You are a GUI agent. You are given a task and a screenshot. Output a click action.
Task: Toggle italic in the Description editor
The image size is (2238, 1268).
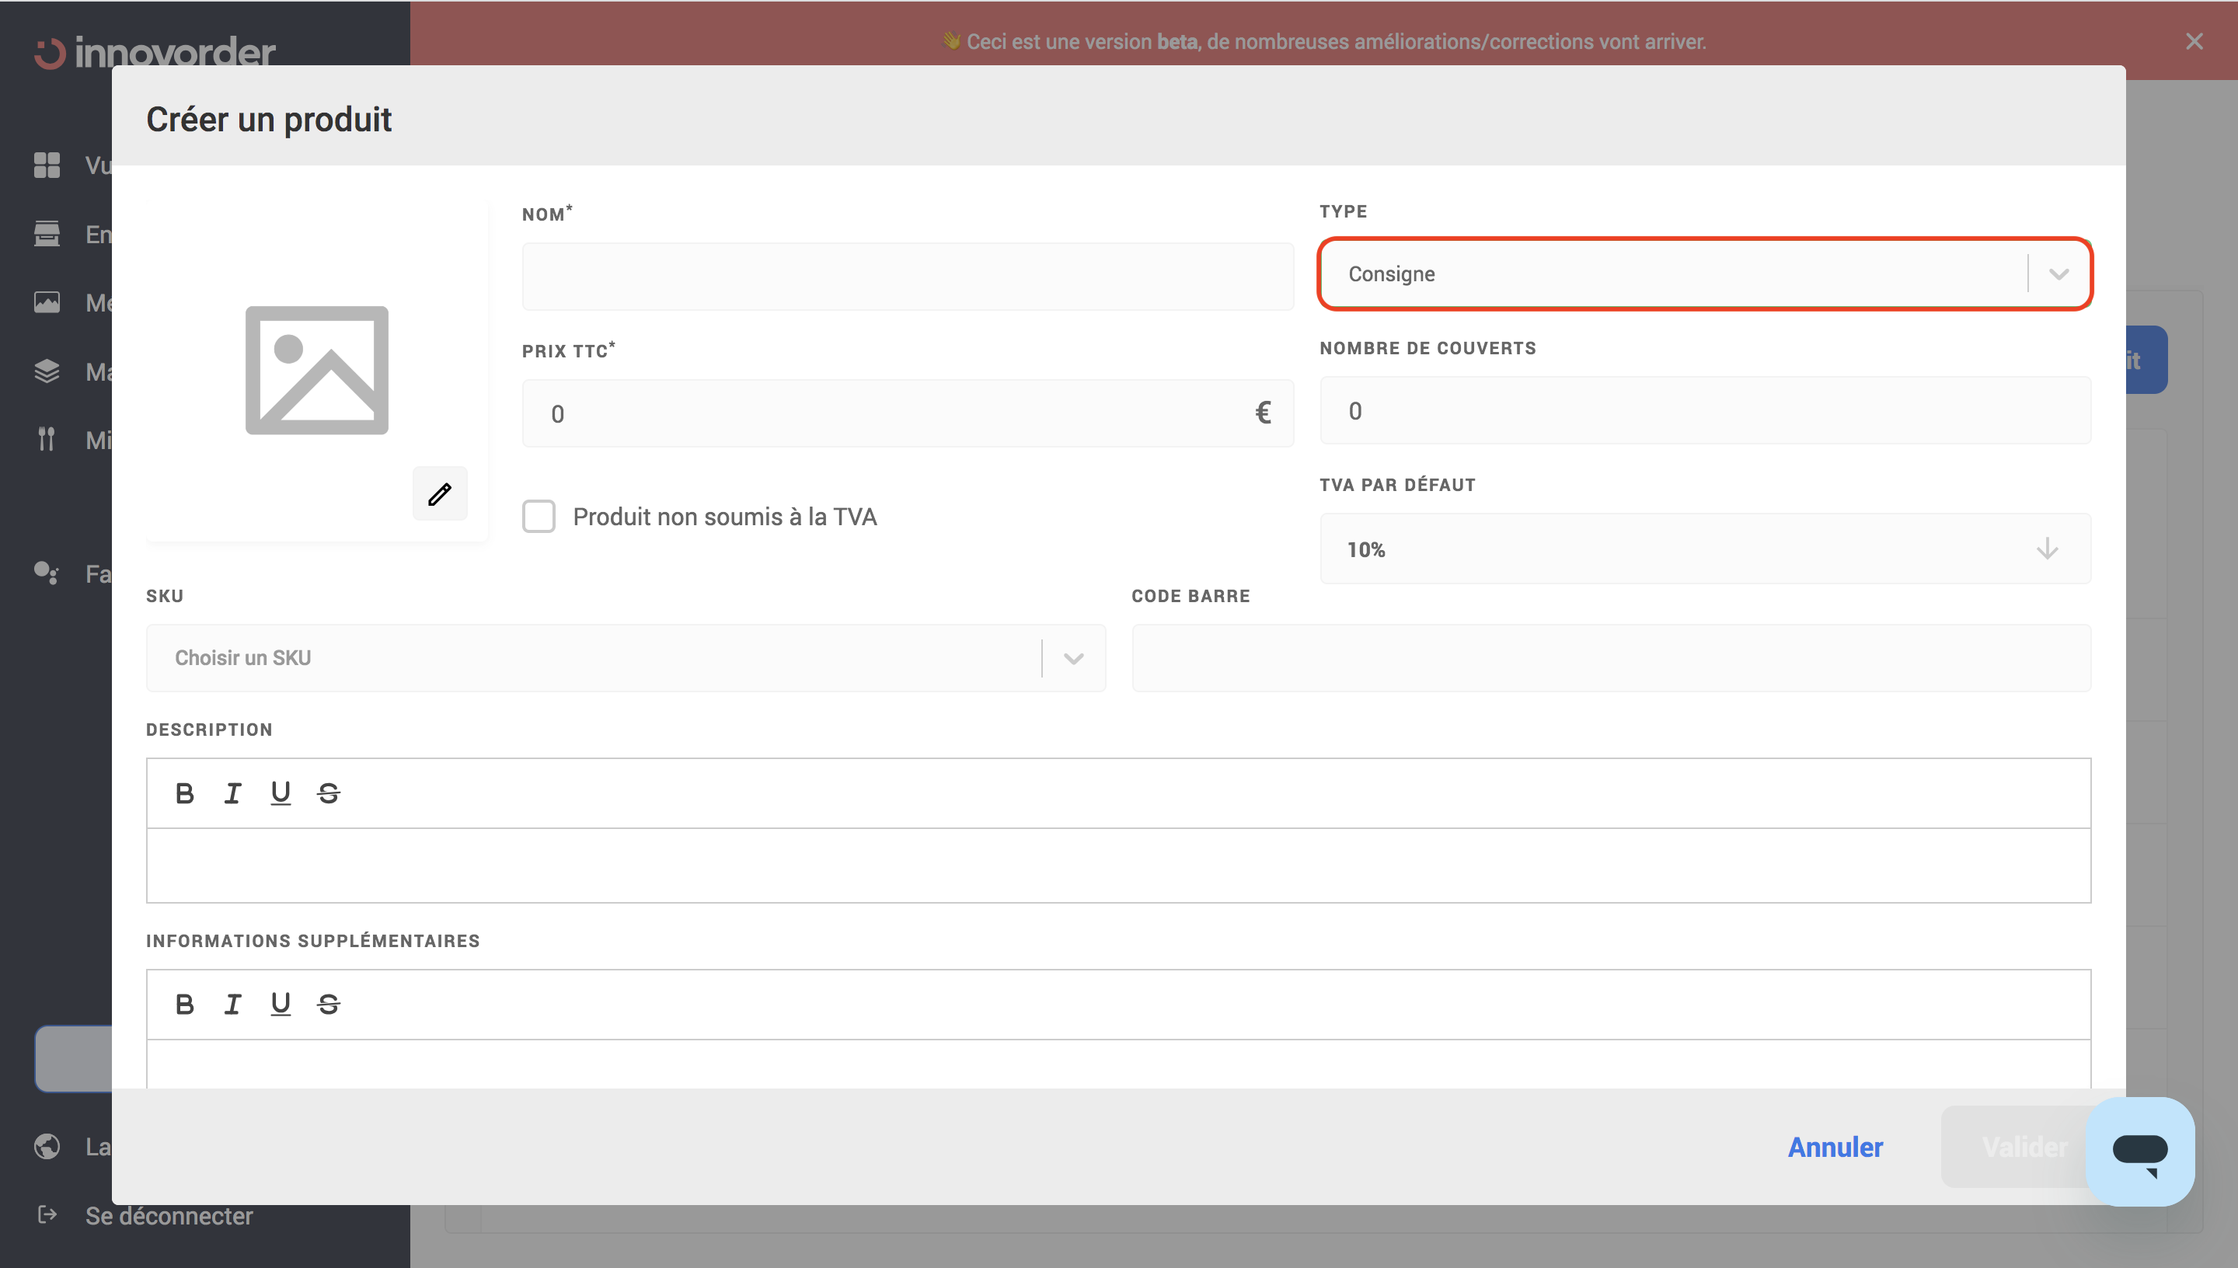(232, 793)
